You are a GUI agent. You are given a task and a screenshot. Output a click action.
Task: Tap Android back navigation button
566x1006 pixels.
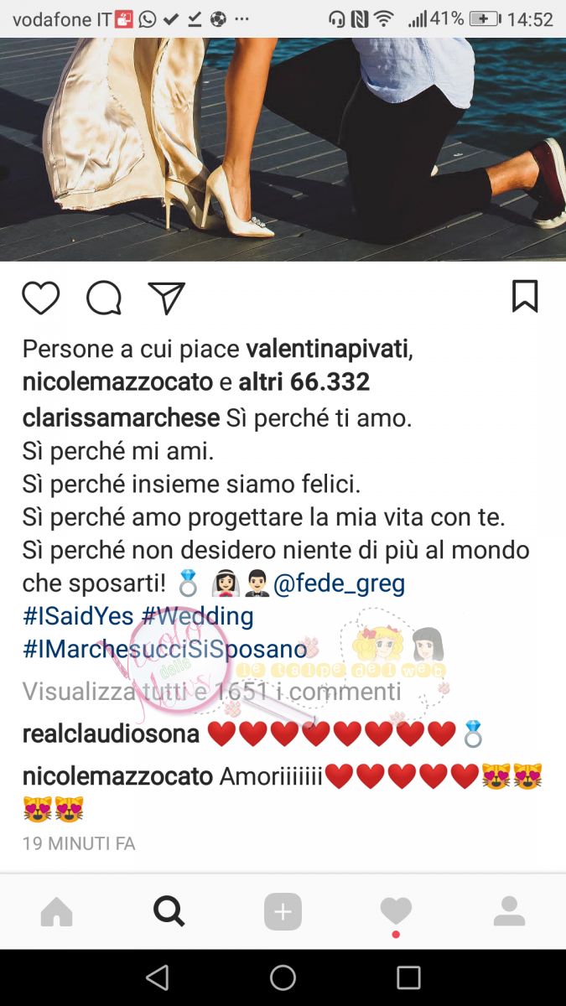pyautogui.click(x=157, y=977)
